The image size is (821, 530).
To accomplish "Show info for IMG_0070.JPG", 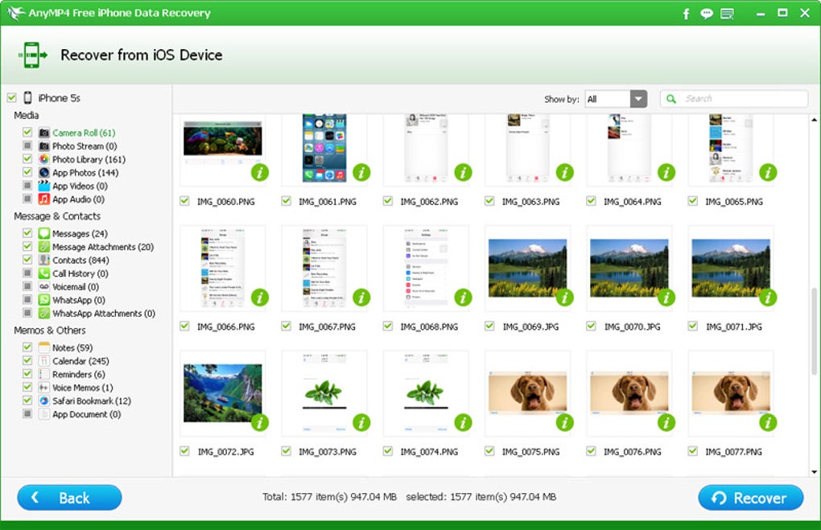I will point(666,298).
